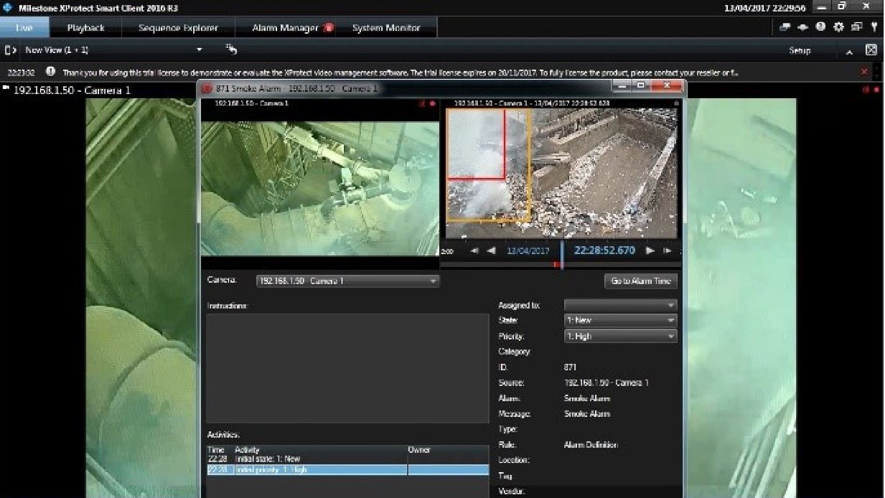Click the main 192.168.1.50 - Camera 1 title

pos(72,90)
